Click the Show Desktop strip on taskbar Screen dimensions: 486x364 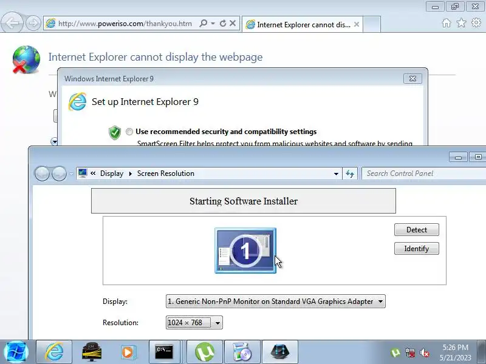coord(481,352)
